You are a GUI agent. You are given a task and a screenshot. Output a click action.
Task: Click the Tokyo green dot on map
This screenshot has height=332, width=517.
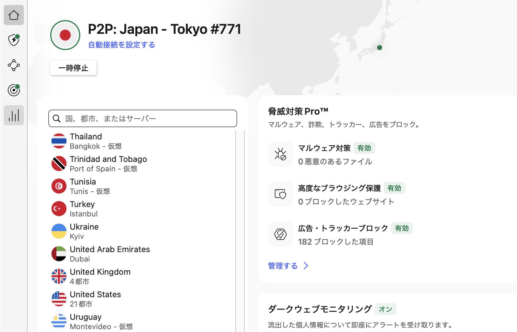click(380, 48)
